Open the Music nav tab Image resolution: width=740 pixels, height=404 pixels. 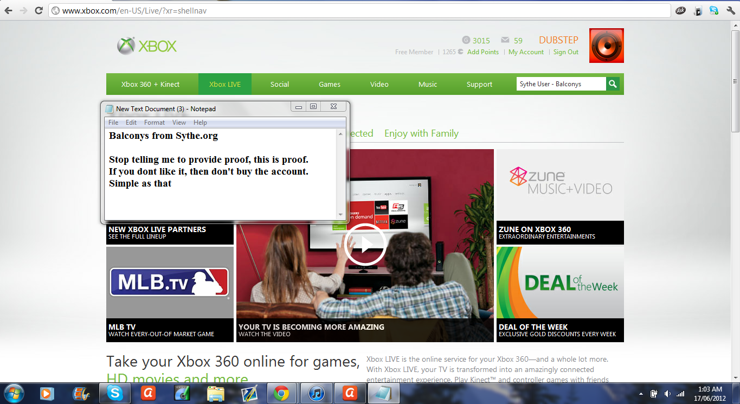point(428,84)
